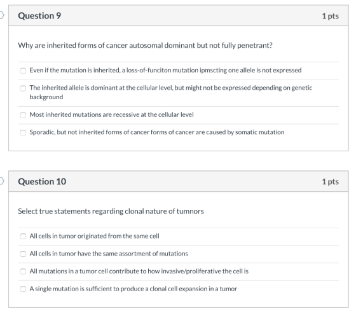Tick 'All cells in tumor have the same assortment'
The height and width of the screenshot is (309, 356).
coord(23,254)
